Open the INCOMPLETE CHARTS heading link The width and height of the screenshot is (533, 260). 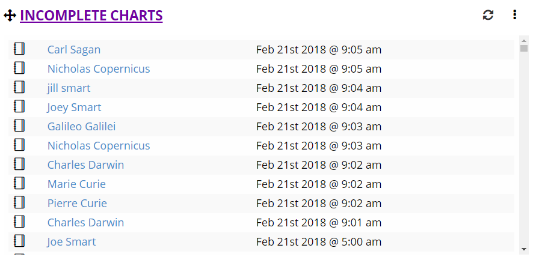click(91, 16)
